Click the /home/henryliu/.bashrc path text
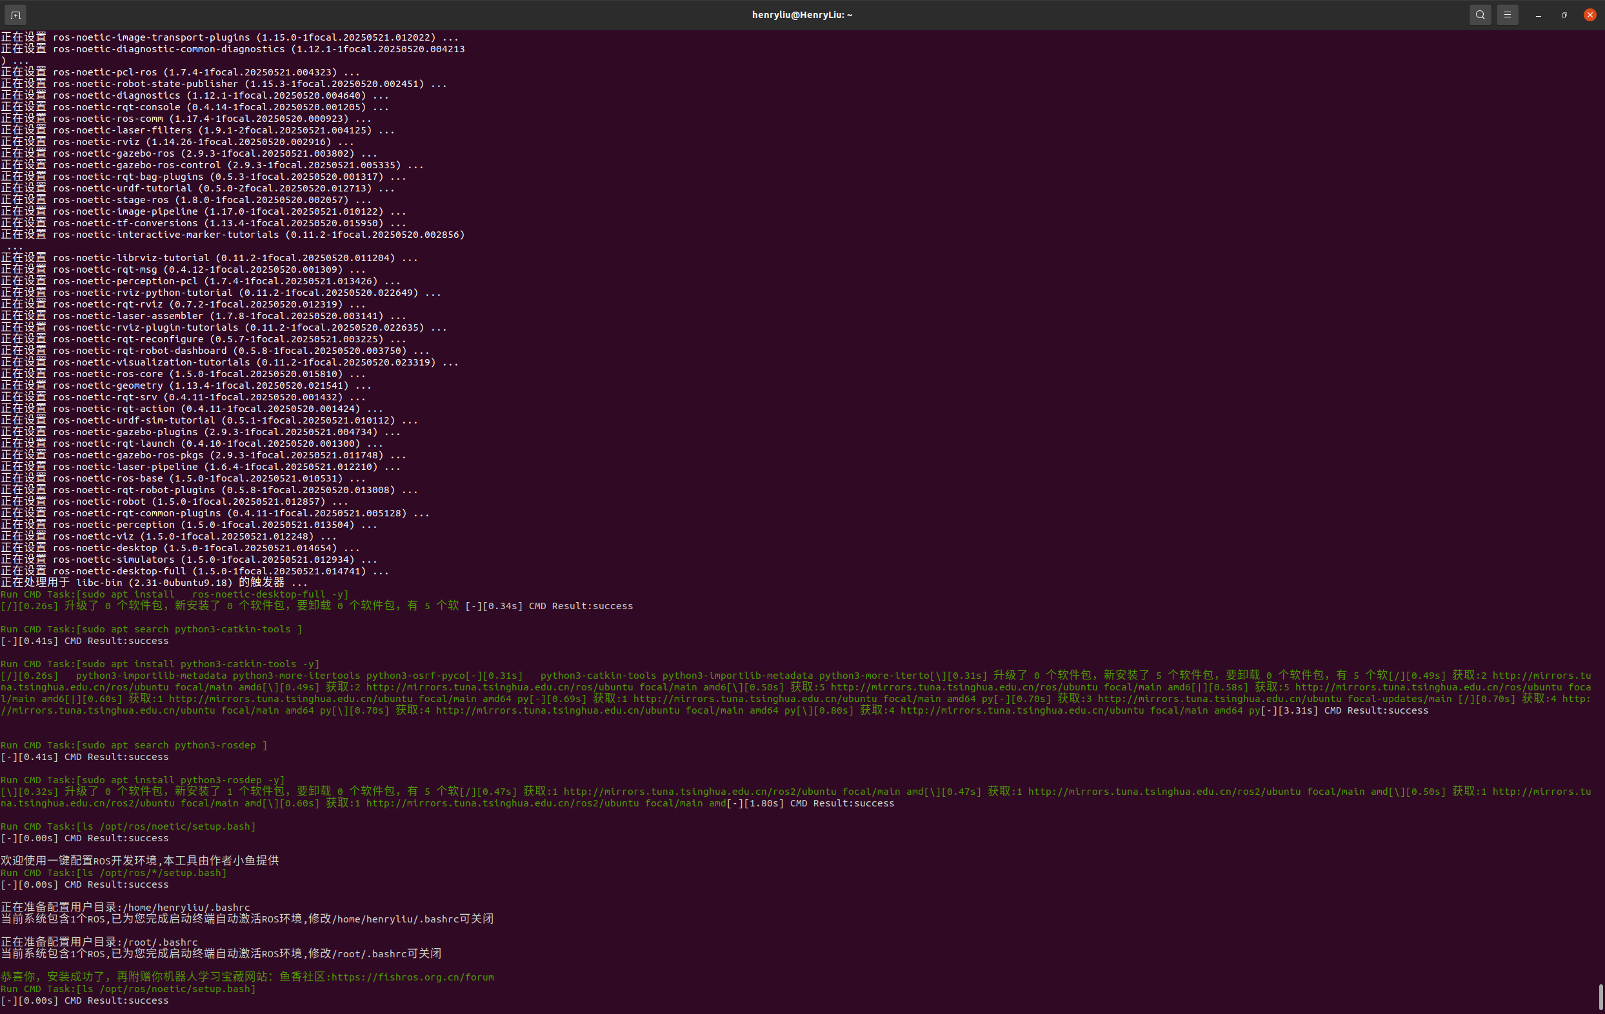 pos(186,908)
